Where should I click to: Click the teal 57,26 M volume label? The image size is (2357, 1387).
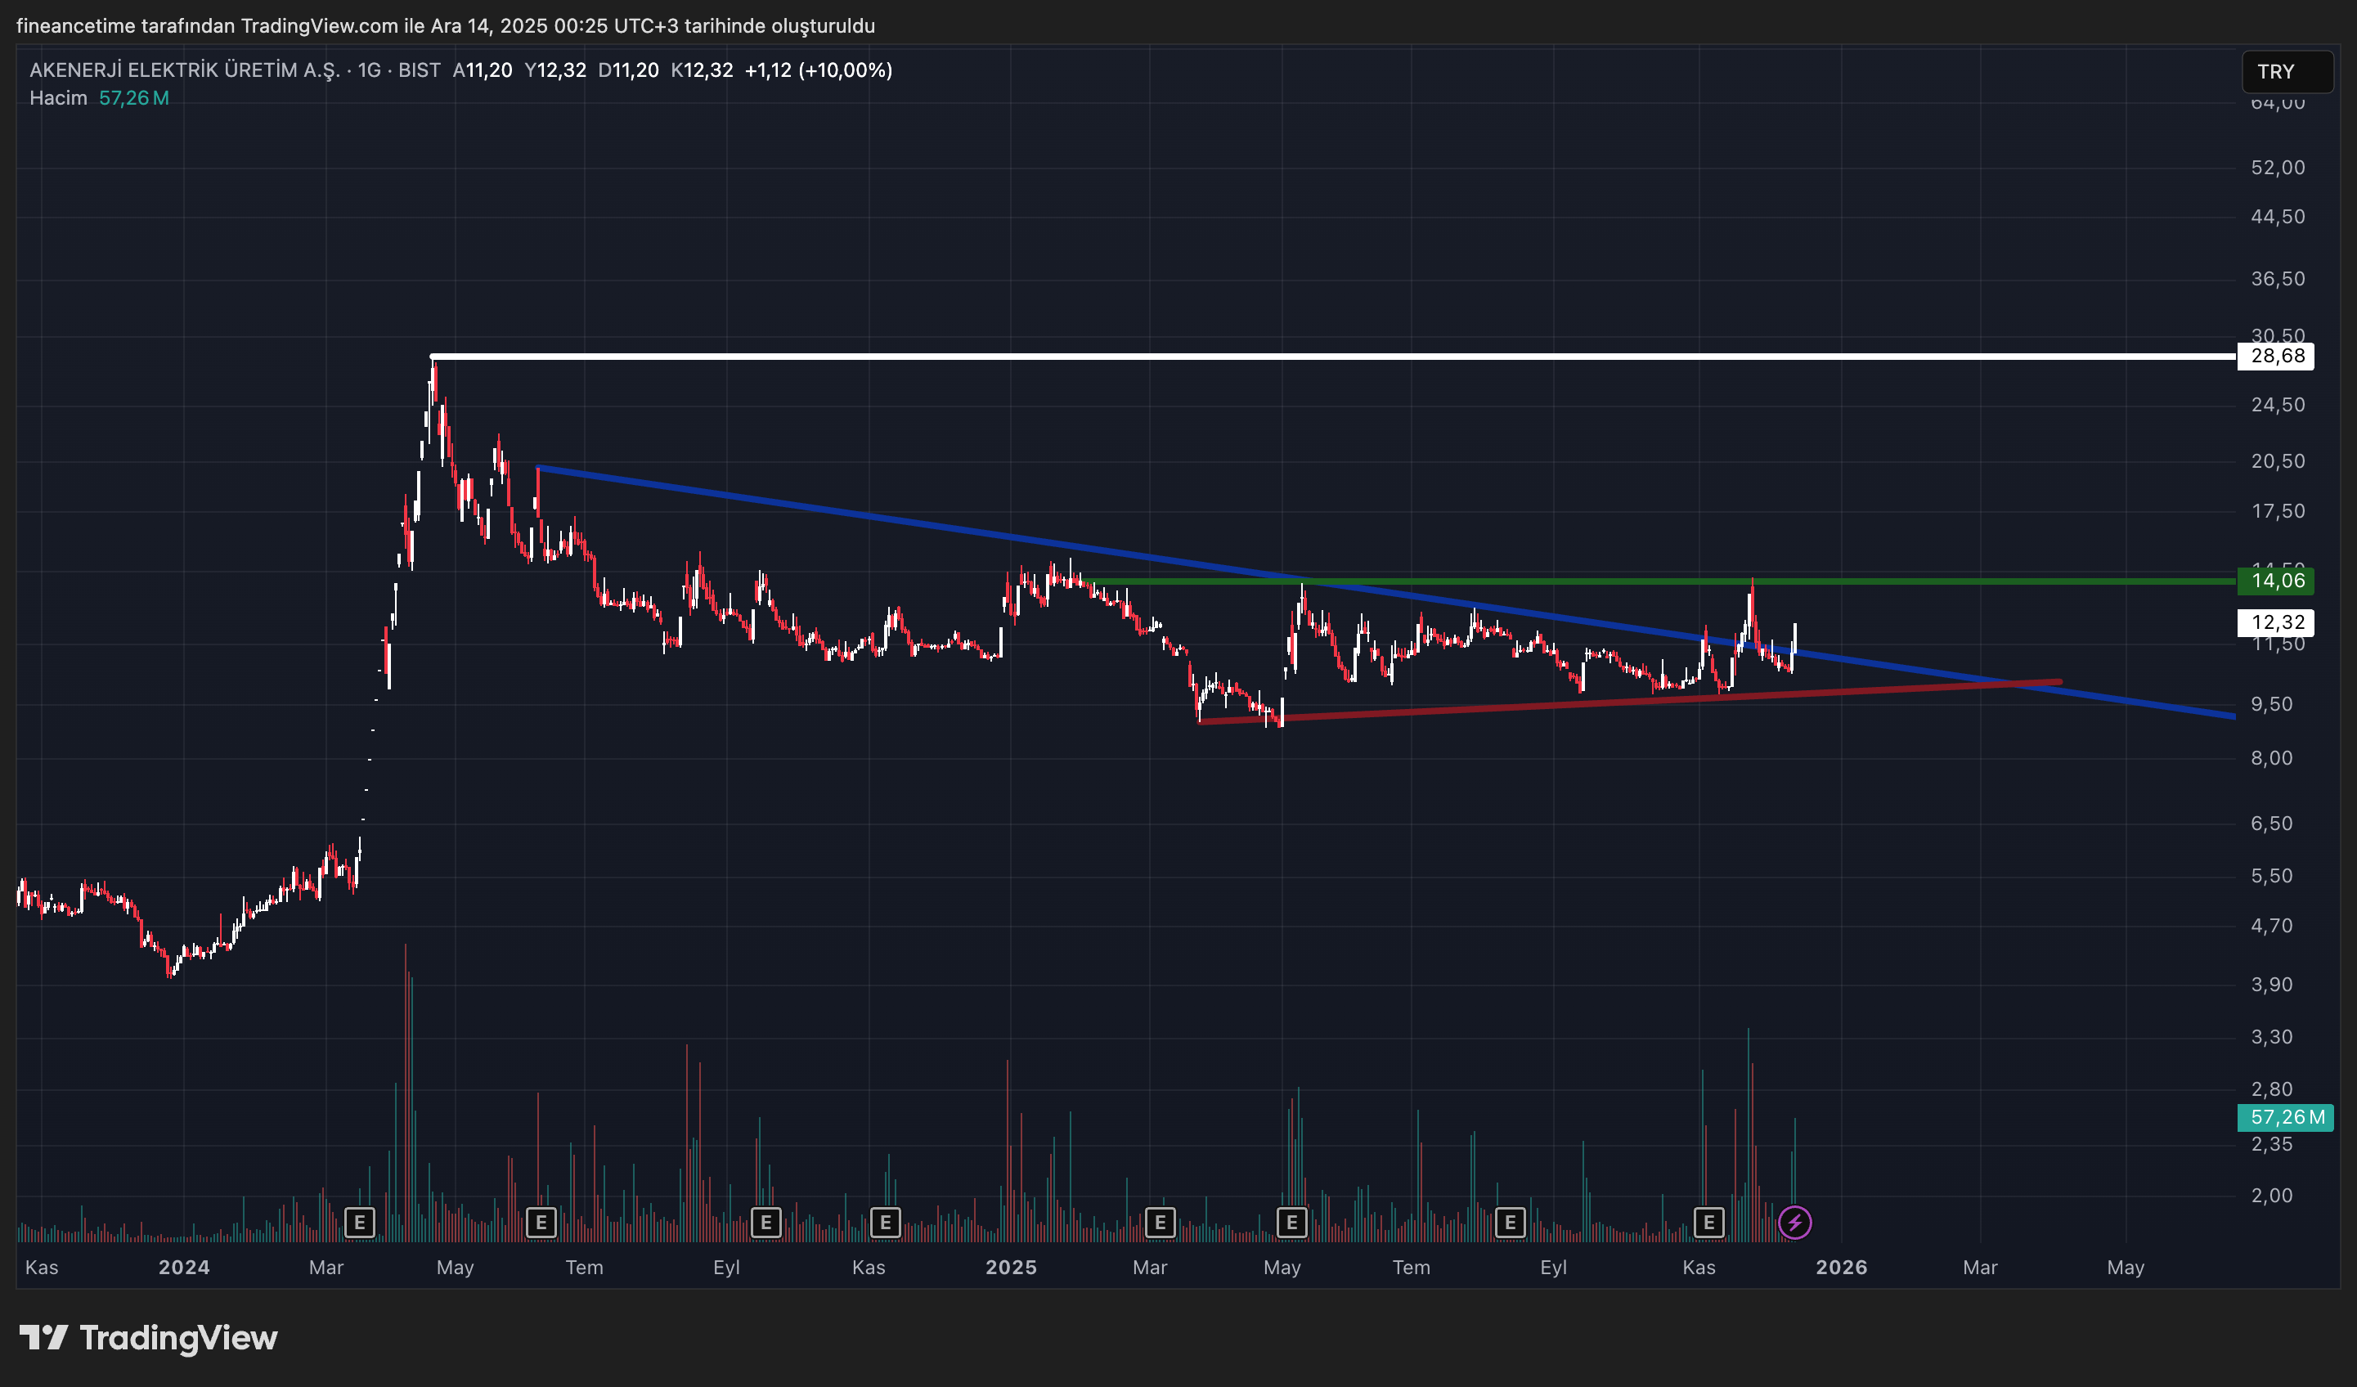click(x=2286, y=1116)
